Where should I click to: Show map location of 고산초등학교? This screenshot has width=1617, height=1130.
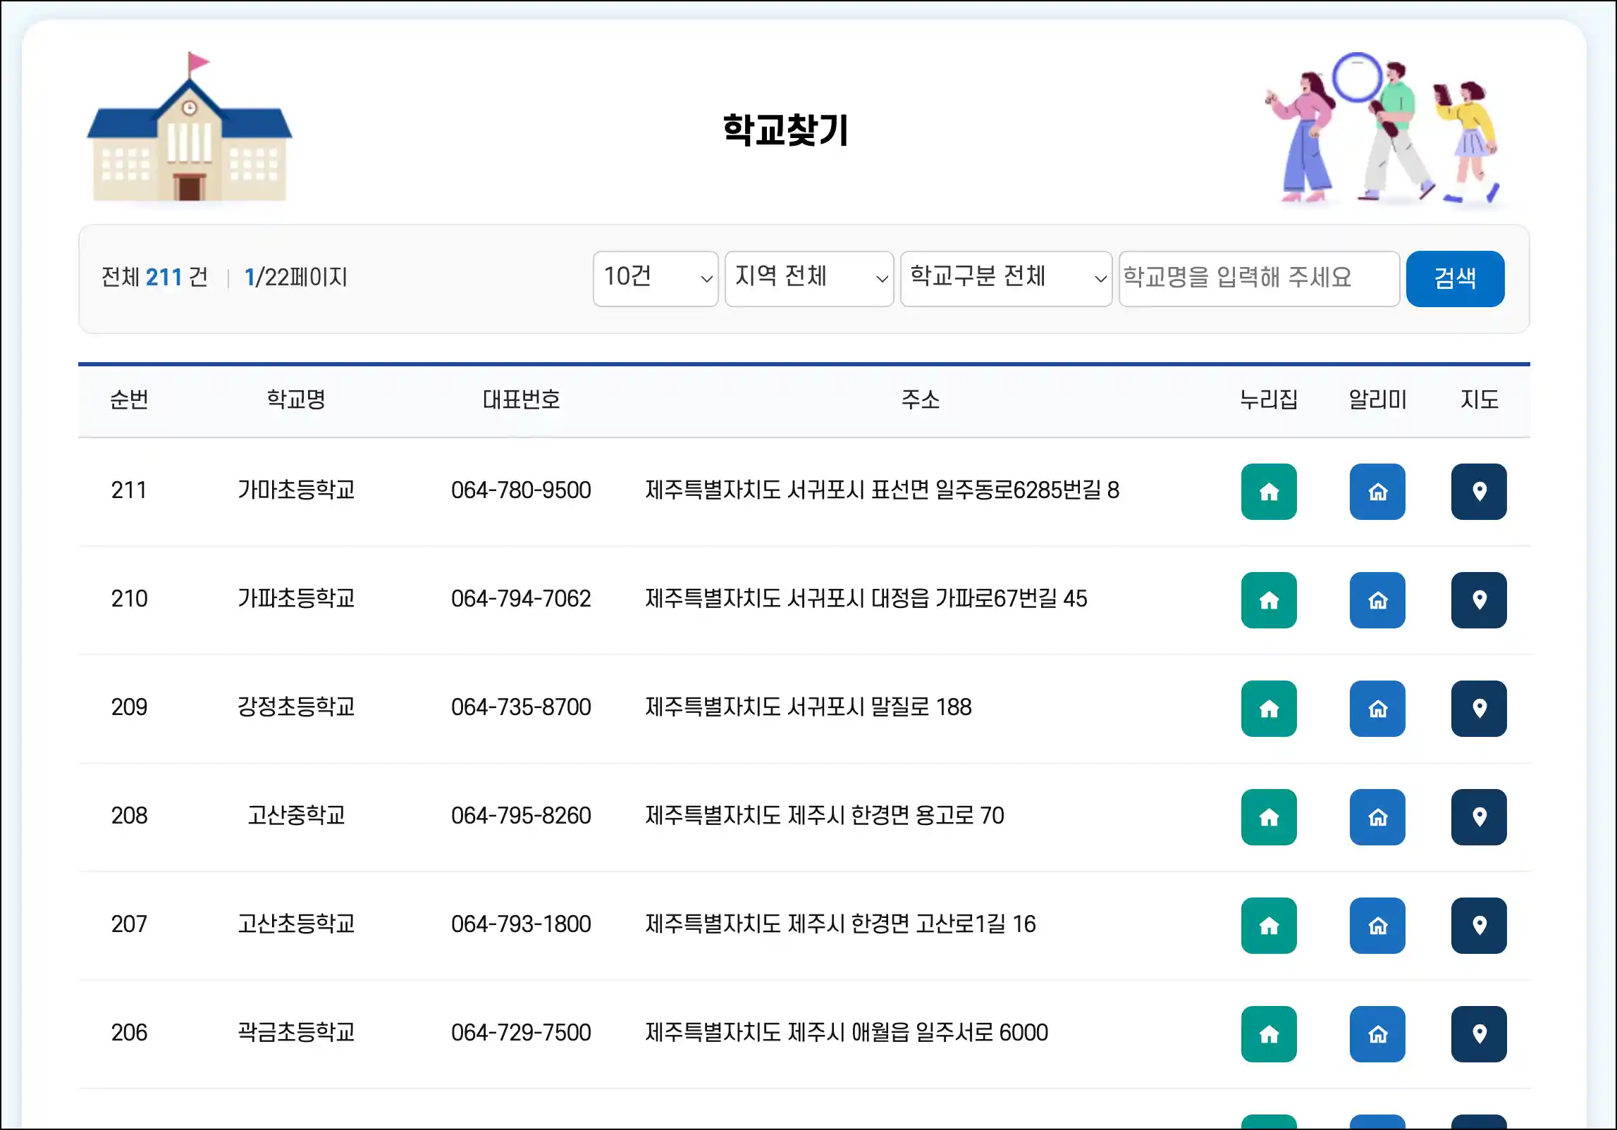pos(1479,925)
